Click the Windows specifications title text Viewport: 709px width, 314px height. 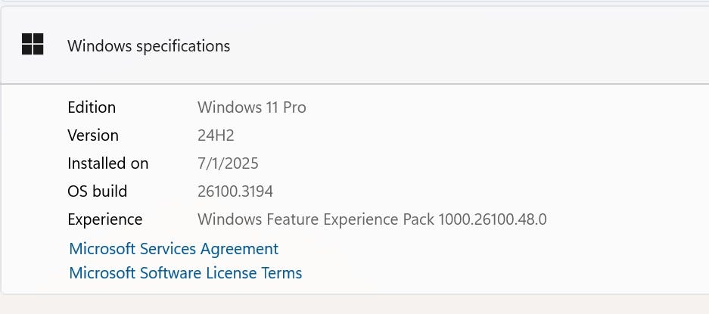148,45
